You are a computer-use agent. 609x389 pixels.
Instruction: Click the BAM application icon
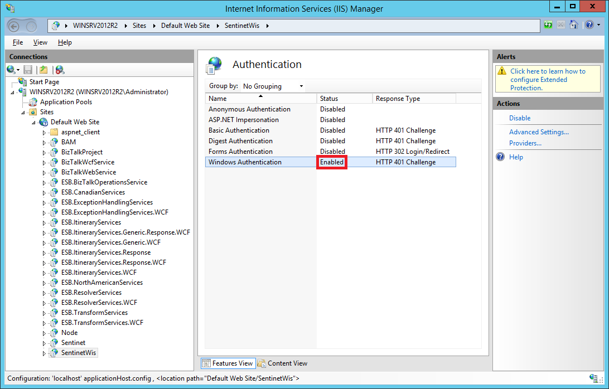pyautogui.click(x=54, y=142)
